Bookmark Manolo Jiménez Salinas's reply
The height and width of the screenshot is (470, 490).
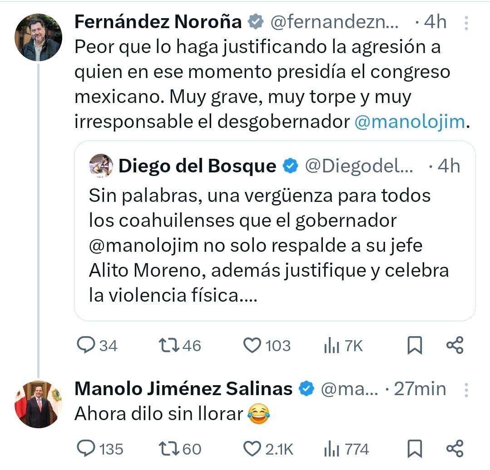[414, 449]
